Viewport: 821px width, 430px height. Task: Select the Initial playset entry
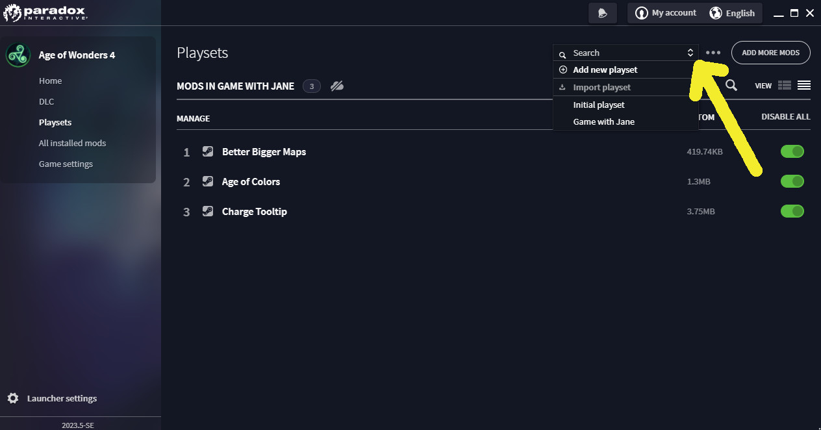pyautogui.click(x=599, y=105)
